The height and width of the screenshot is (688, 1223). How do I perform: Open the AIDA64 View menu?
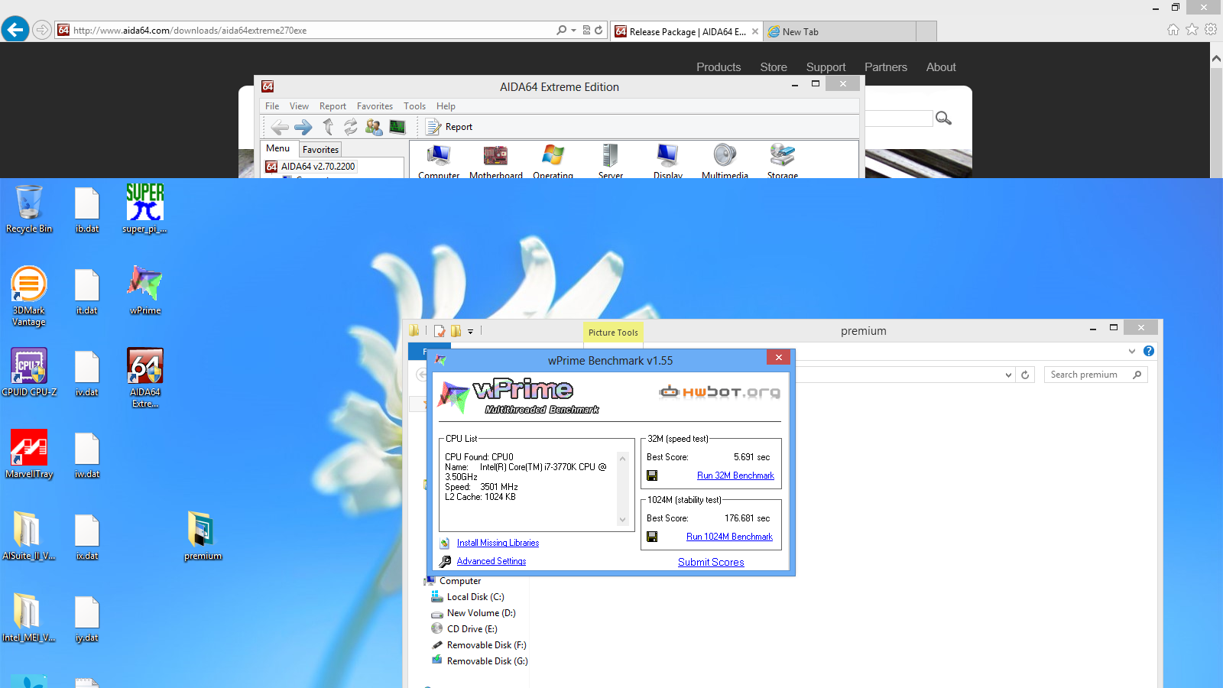[x=299, y=106]
